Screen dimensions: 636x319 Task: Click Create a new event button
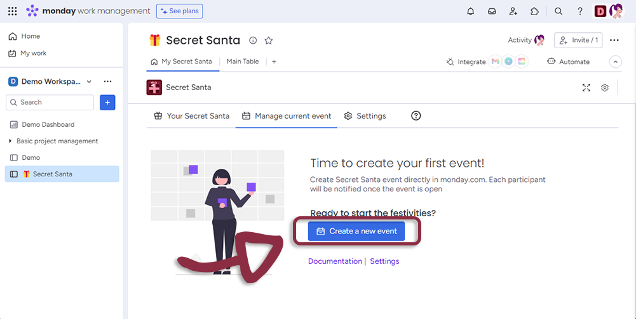[356, 231]
